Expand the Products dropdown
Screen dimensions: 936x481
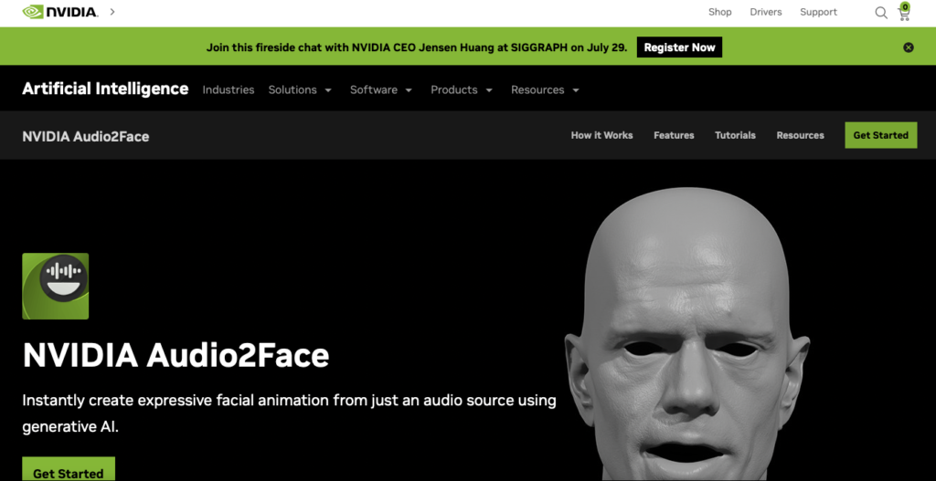pos(462,90)
